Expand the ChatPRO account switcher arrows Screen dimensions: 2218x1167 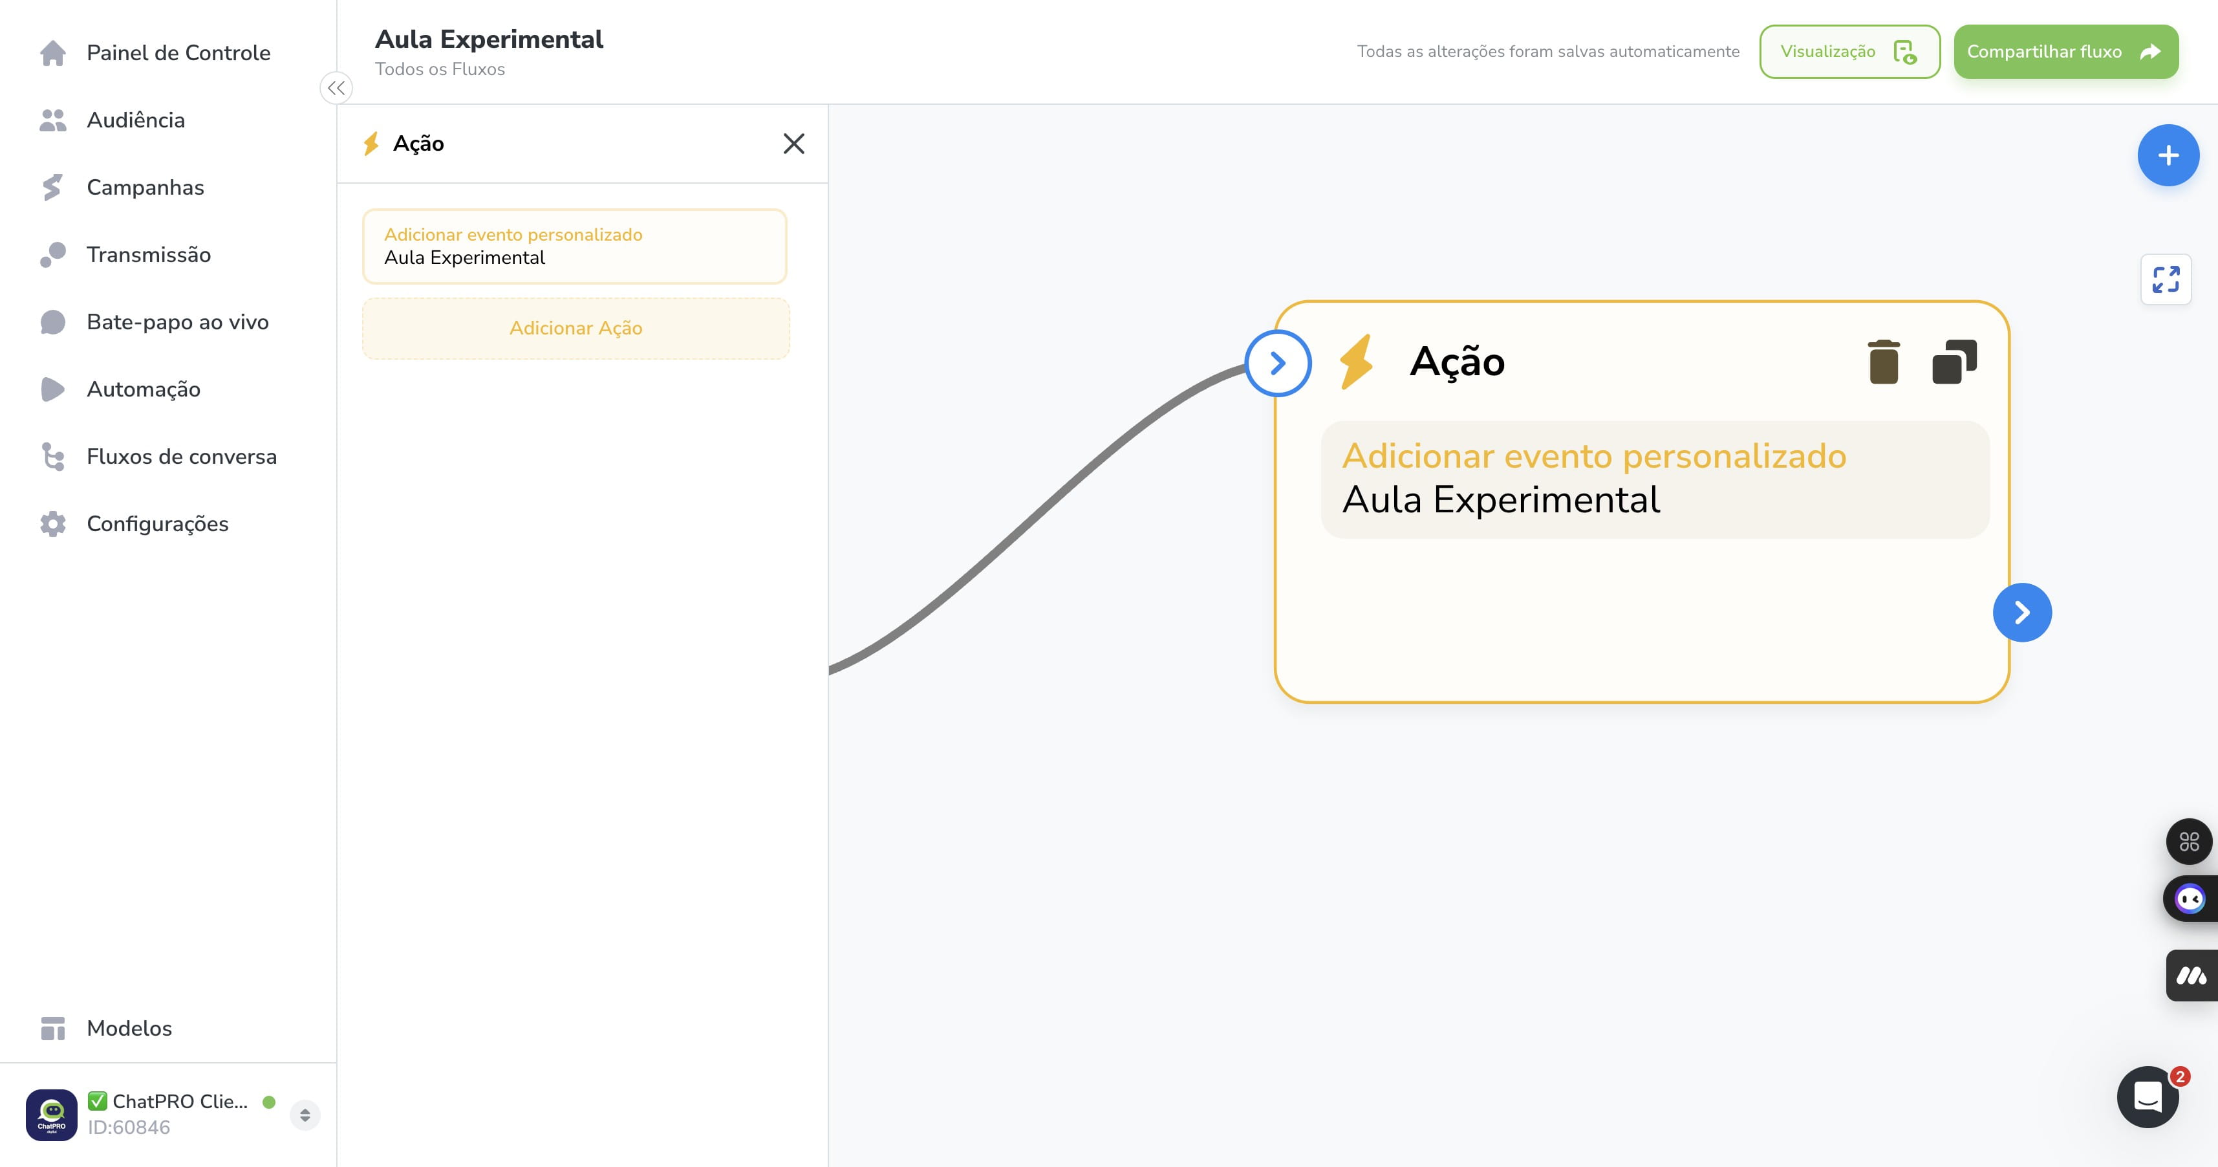tap(305, 1115)
